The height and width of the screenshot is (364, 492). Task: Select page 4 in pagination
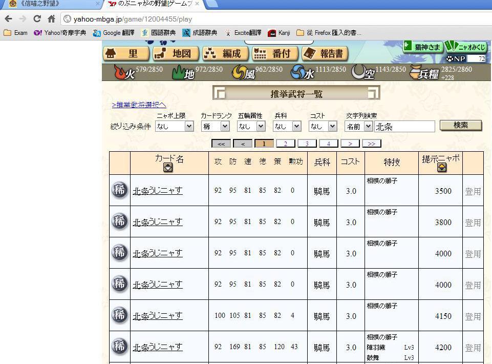(329, 144)
